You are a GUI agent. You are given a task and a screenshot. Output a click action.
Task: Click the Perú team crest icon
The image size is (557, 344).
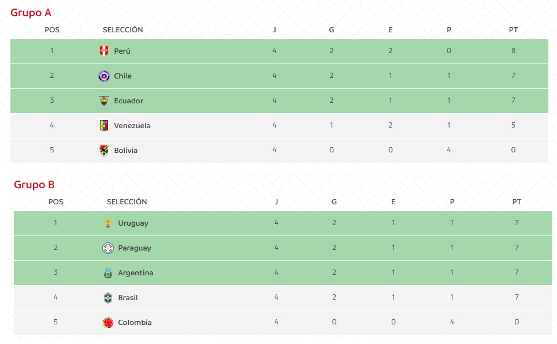pos(104,51)
